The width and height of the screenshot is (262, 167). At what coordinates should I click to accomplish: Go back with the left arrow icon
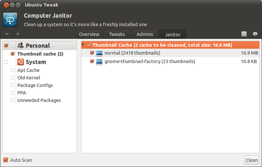[x=7, y=34]
